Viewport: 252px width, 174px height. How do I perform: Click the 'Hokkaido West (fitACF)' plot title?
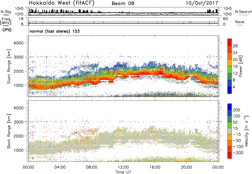(61, 3)
